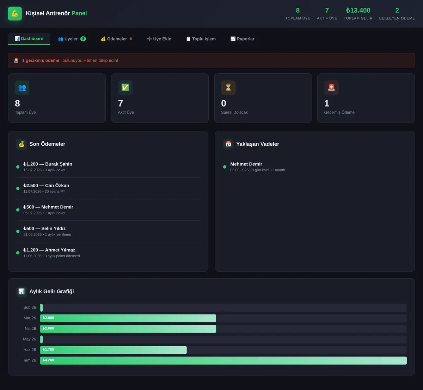The width and height of the screenshot is (423, 390).
Task: Open the Ödemeler tab
Action: [x=116, y=39]
